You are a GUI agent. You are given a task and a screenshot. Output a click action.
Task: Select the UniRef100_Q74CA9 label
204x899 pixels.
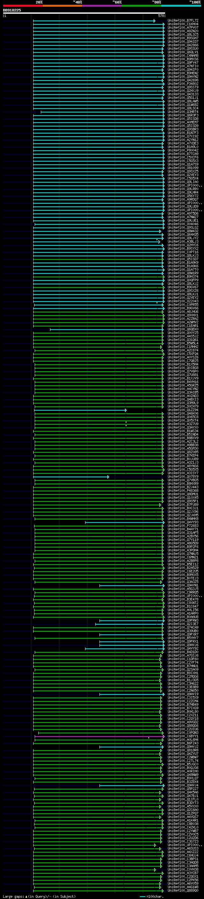pyautogui.click(x=183, y=628)
